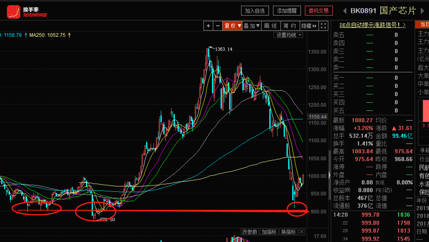The width and height of the screenshot is (429, 242).
Task: Click the 换手 value 1.41%
Action: 365,144
